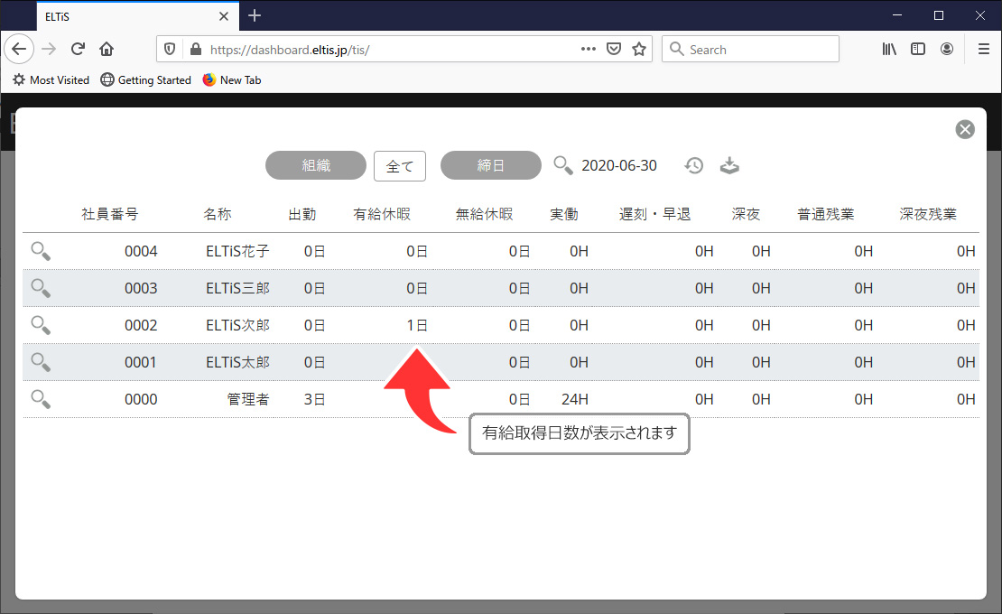Open a new browser tab
Image resolution: width=1002 pixels, height=614 pixels.
pyautogui.click(x=255, y=16)
